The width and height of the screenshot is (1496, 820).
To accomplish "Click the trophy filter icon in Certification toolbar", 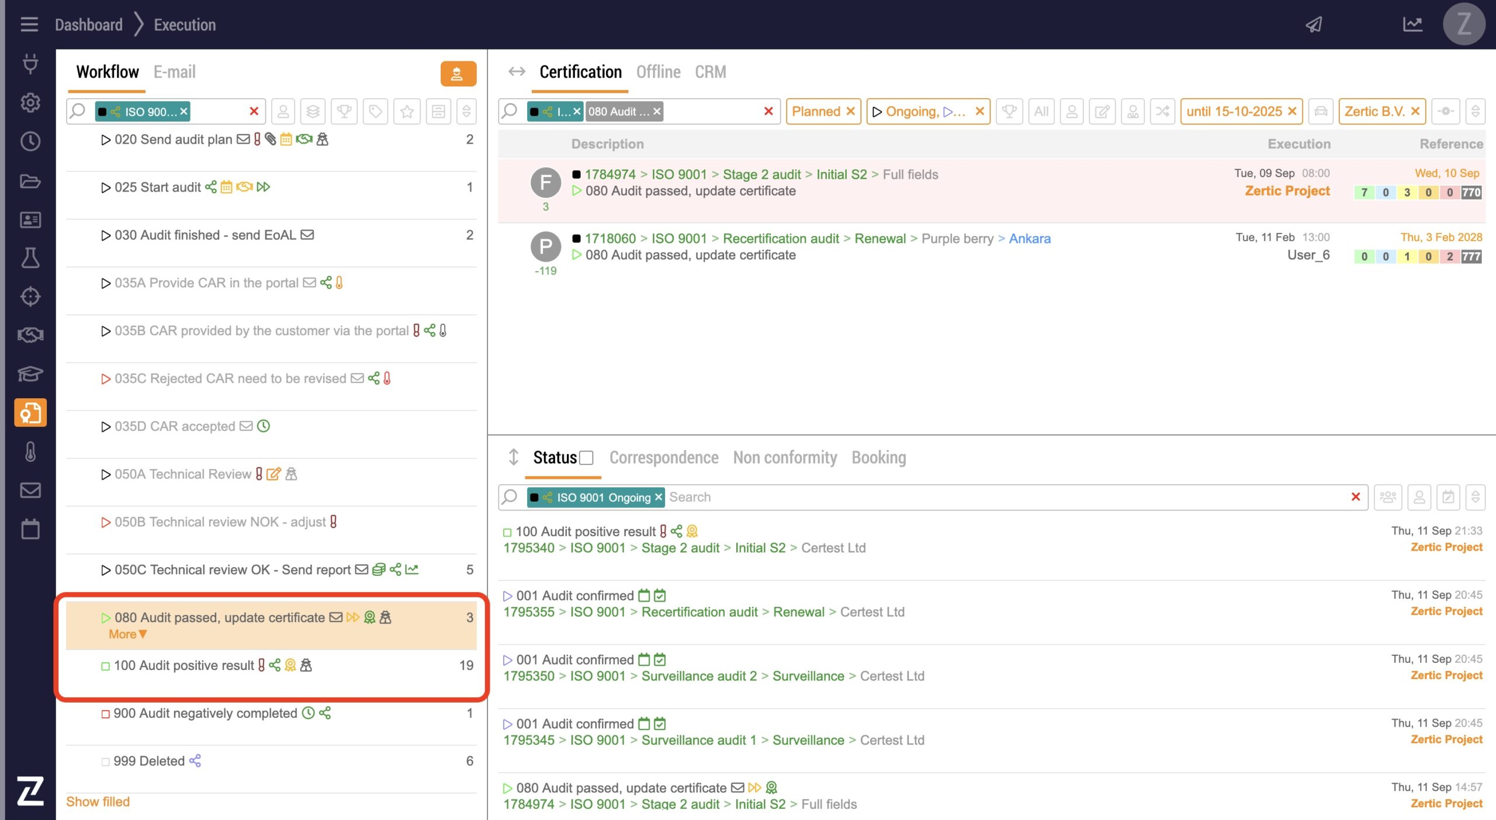I will [x=1009, y=112].
